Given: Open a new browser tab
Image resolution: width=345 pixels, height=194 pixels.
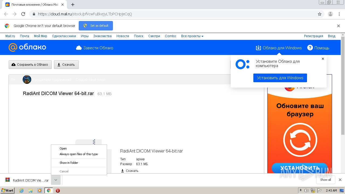Looking at the screenshot, I should [x=73, y=5].
